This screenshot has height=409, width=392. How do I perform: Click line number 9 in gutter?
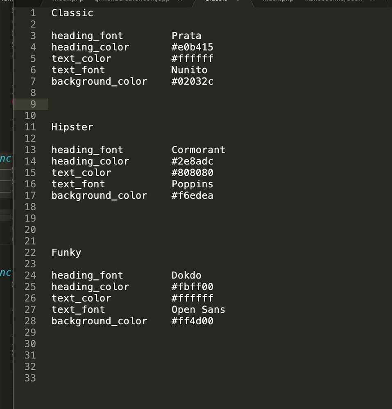(x=33, y=104)
